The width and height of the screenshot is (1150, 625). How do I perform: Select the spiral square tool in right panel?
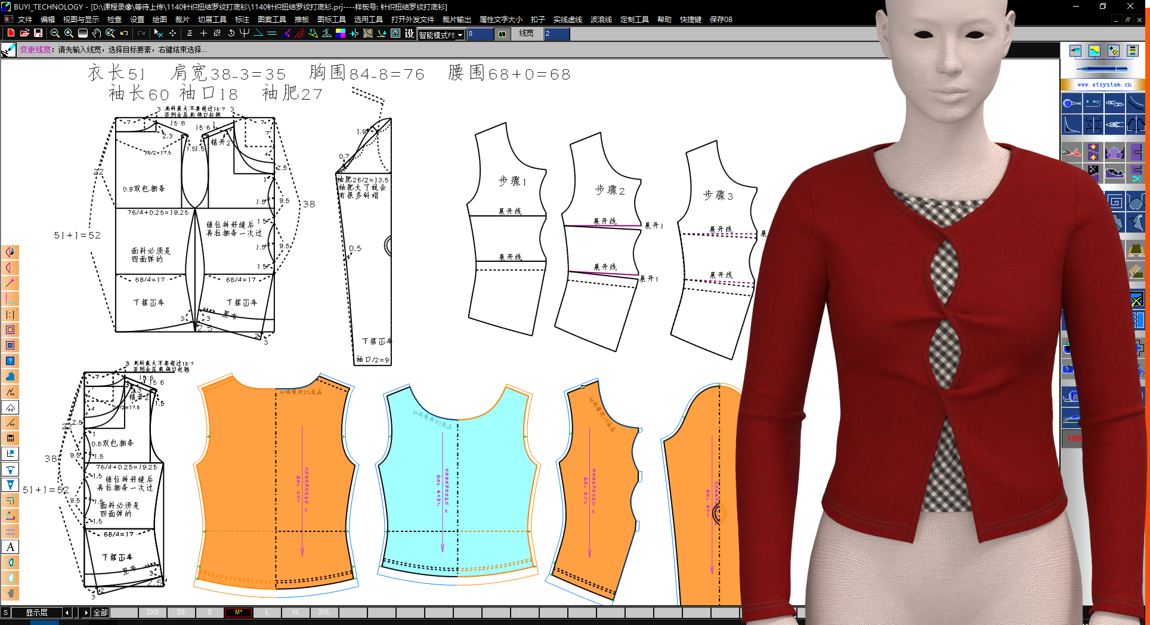click(1115, 202)
